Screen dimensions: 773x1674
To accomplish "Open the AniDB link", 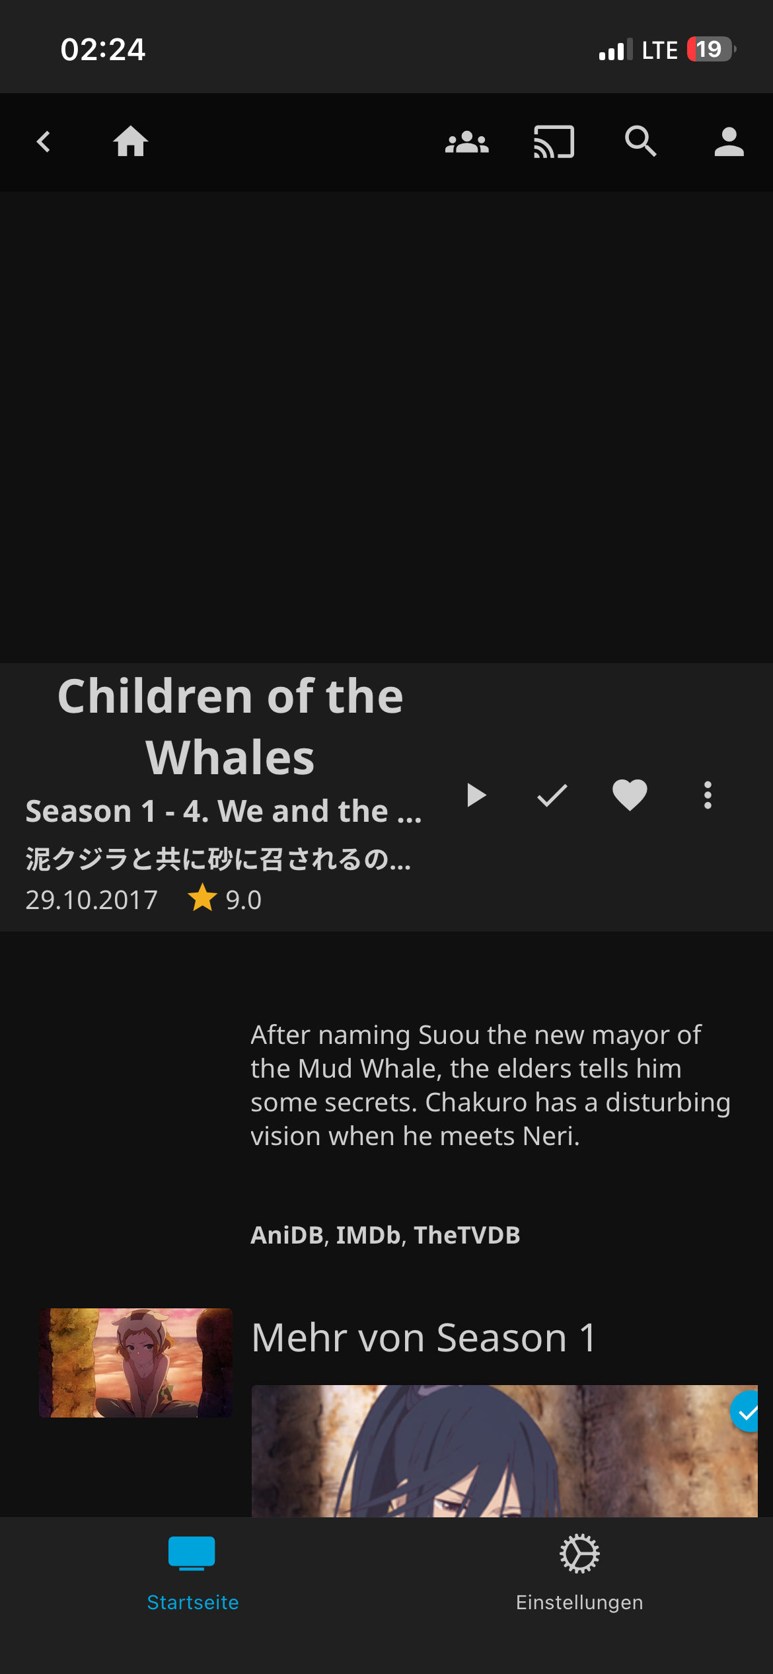I will [287, 1235].
